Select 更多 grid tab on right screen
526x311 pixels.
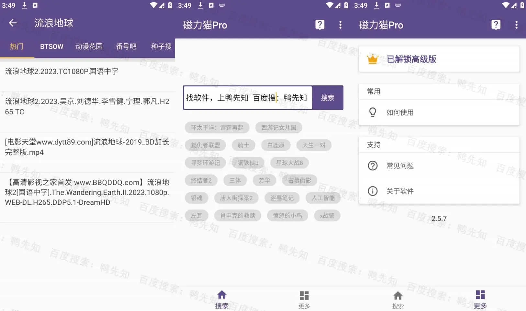coord(480,300)
